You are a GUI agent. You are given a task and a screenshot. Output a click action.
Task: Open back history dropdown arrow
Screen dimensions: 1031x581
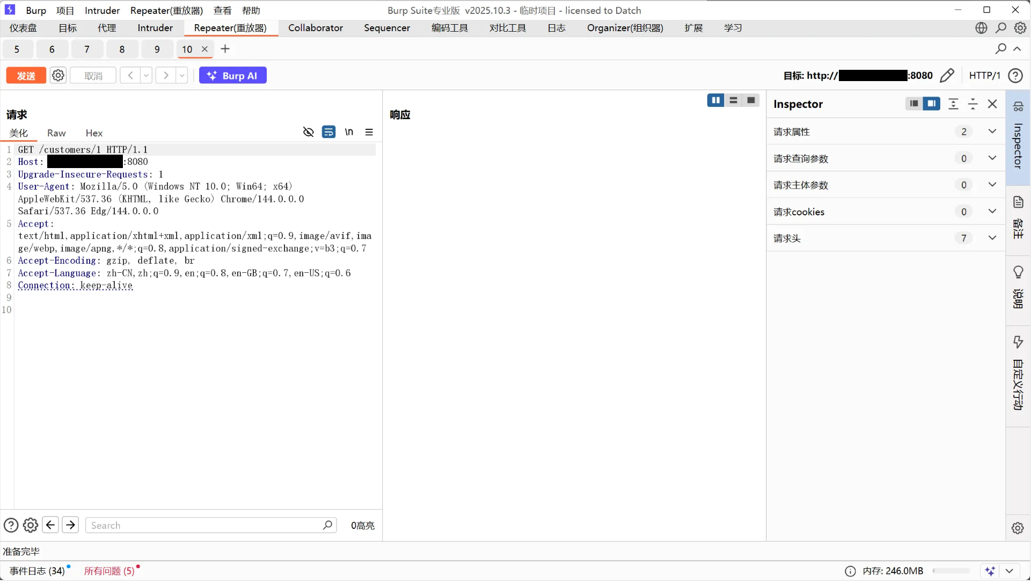point(146,76)
